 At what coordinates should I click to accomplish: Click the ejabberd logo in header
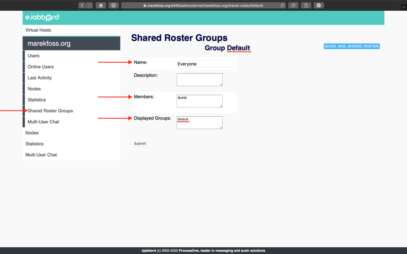tap(42, 17)
